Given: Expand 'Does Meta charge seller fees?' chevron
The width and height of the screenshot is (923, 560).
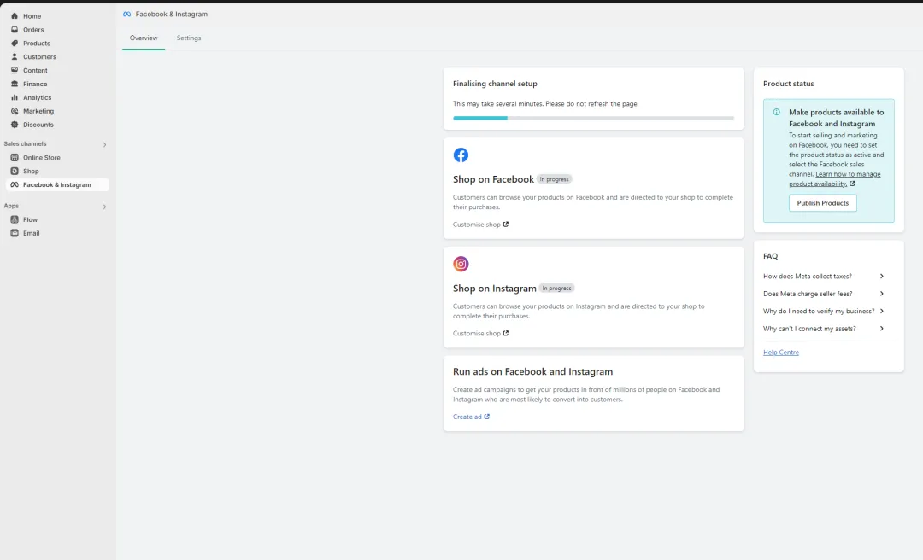Looking at the screenshot, I should [x=882, y=294].
